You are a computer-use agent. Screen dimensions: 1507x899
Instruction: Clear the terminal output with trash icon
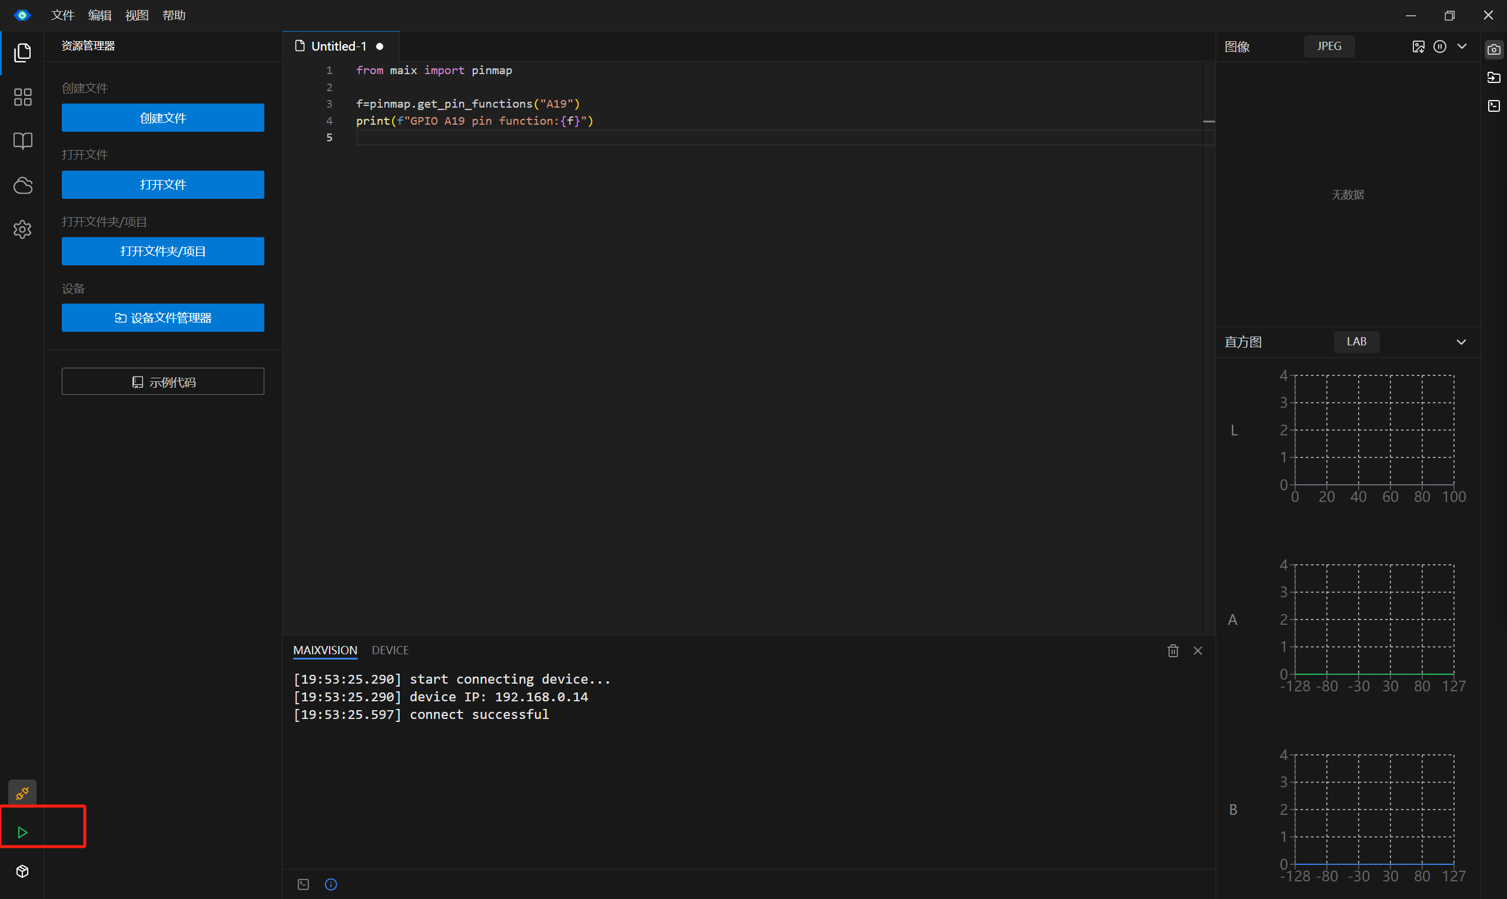1173,651
